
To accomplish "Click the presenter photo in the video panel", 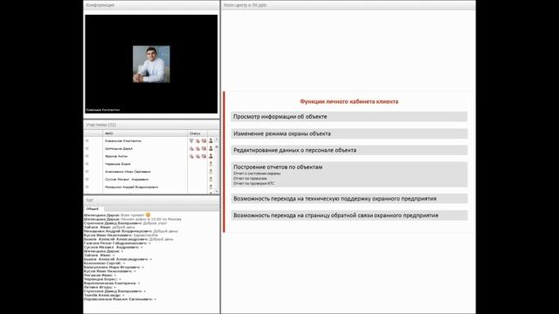I will [x=151, y=64].
